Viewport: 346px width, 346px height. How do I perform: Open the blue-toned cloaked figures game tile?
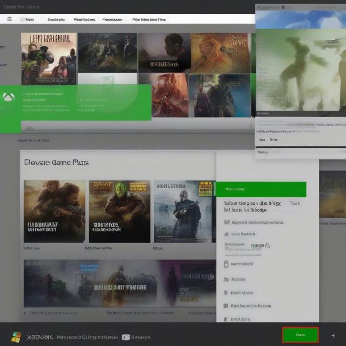pos(220,96)
